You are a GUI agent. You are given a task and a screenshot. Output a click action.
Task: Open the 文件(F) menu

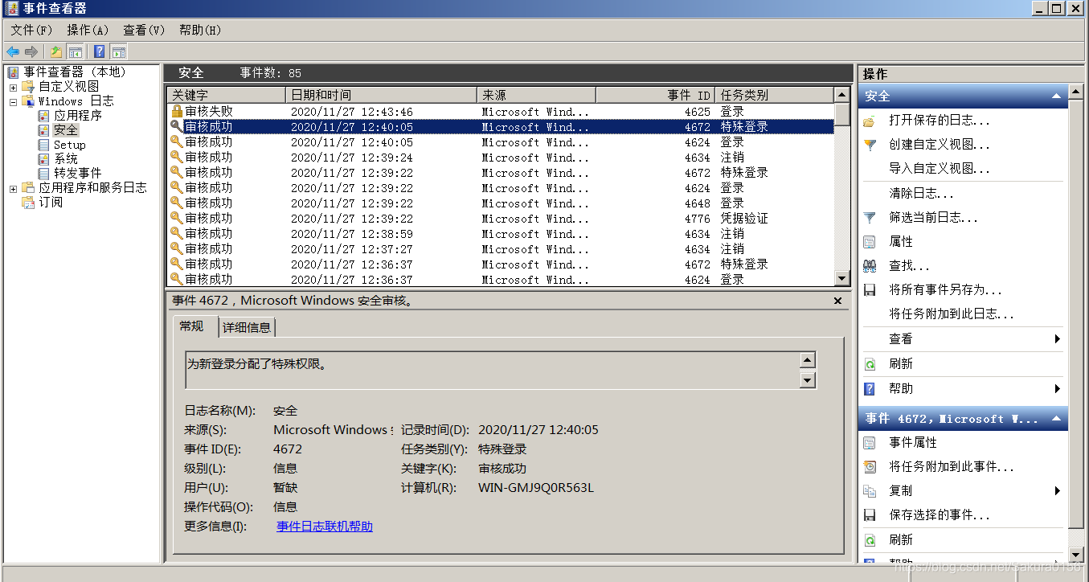(x=31, y=30)
